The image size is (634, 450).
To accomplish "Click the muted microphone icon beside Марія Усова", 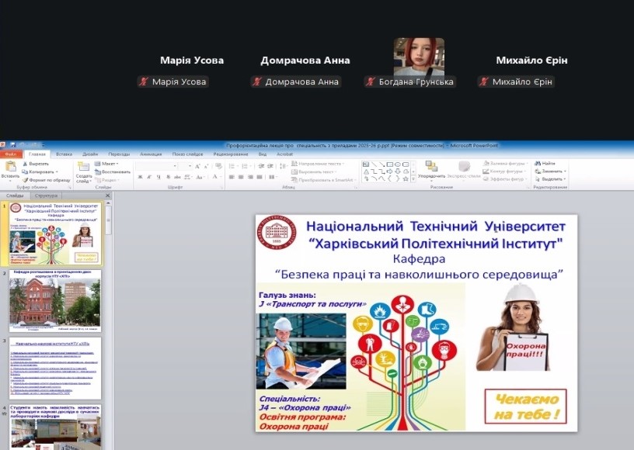I will tap(143, 81).
